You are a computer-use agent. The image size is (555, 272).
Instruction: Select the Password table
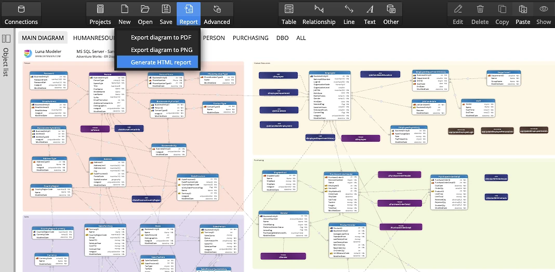click(x=48, y=80)
